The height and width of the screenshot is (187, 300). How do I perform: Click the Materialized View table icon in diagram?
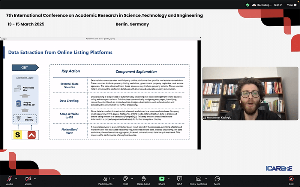coord(18,89)
